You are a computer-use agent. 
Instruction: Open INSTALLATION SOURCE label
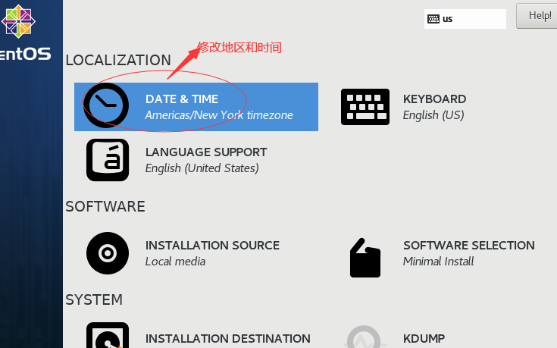click(212, 246)
